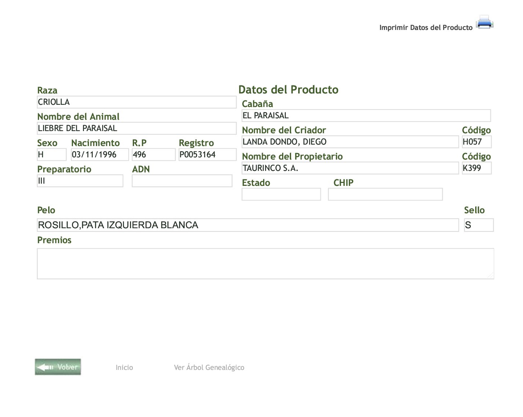
Task: Click Imprimir Datos del Producto link
Action: [426, 28]
